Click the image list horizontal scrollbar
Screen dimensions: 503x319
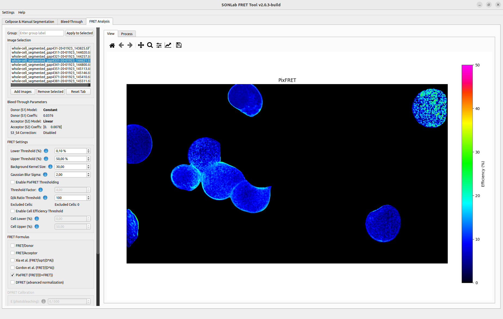click(x=50, y=85)
